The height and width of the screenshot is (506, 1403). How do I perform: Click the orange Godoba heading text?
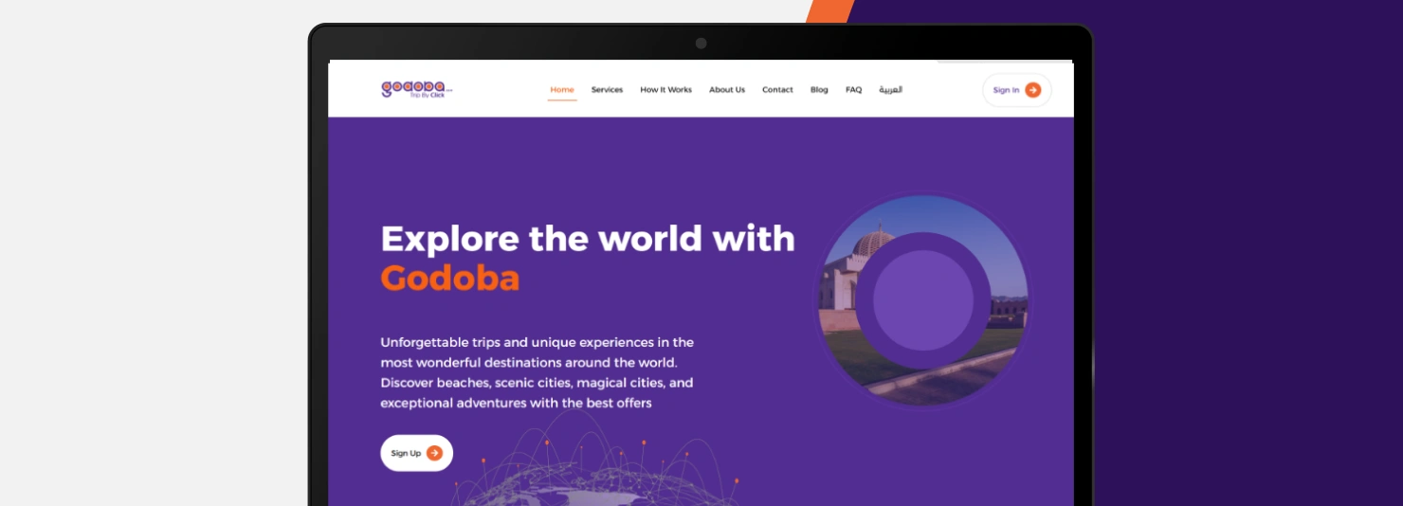point(450,279)
